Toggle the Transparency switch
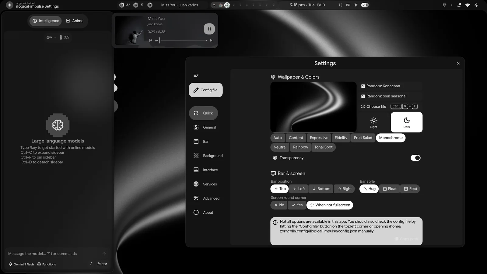 415,158
